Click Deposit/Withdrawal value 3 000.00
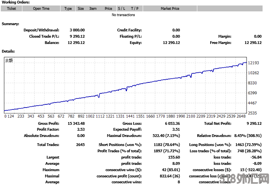Viewport: 272px width, 188px height. [77, 30]
